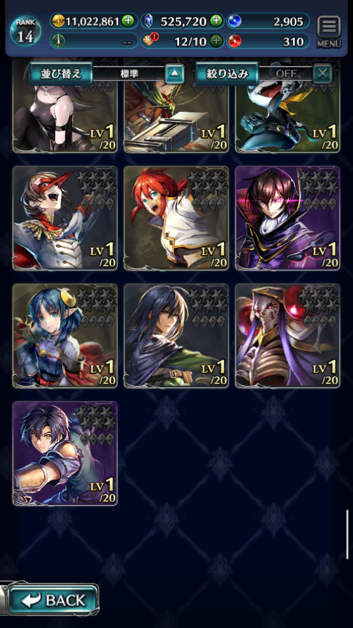Tap the RANK 14 badge
This screenshot has height=628, width=353.
(x=25, y=31)
